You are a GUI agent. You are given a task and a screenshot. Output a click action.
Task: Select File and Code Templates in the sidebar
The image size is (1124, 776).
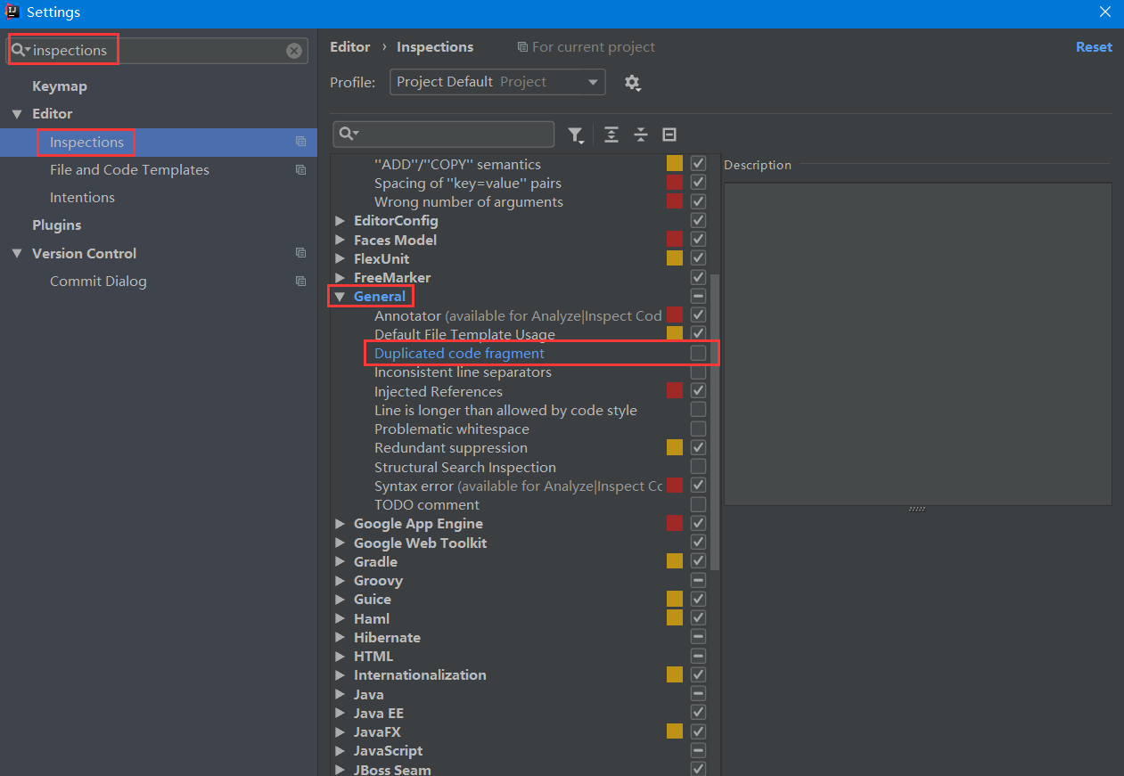[x=128, y=169]
